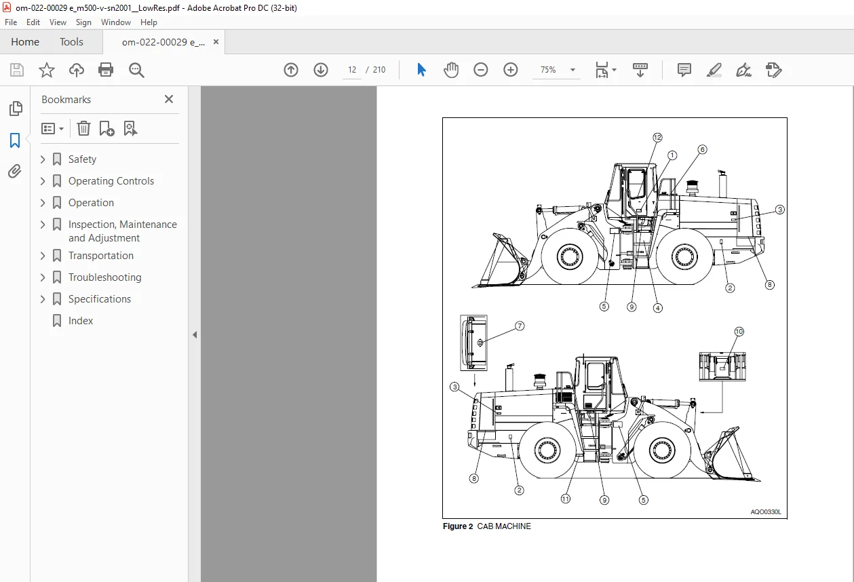Find the current bookmark

coord(131,128)
